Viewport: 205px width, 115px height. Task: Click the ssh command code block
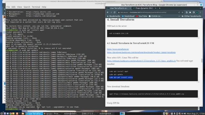pyautogui.click(x=152, y=33)
